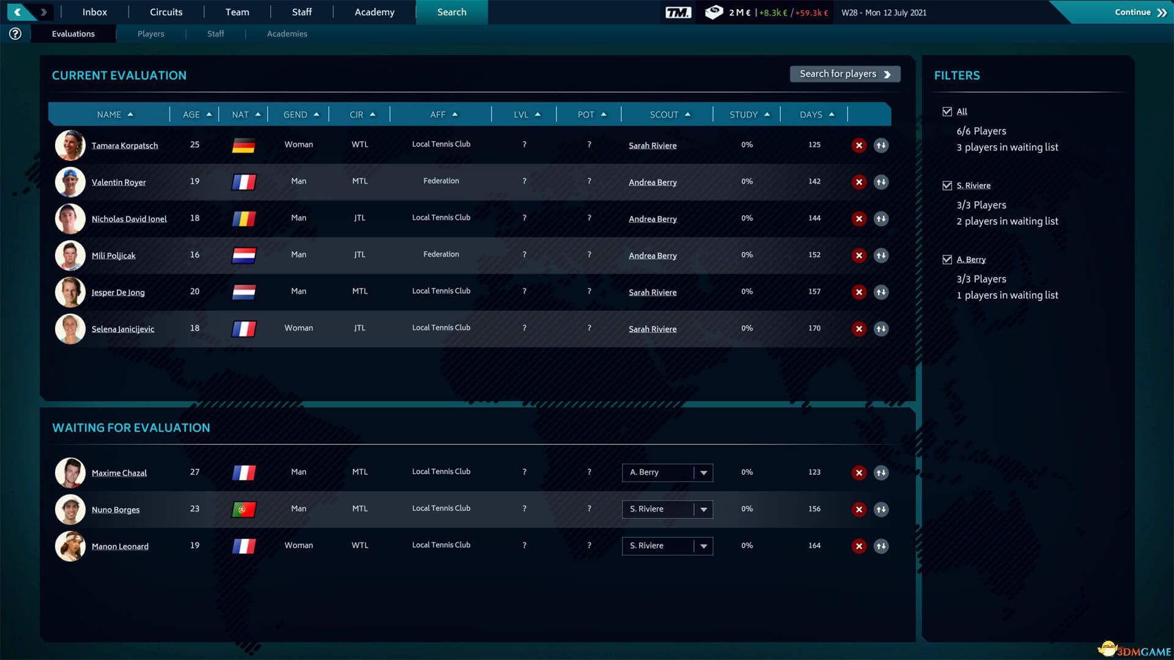This screenshot has height=660, width=1174.
Task: Click reorder arrows icon for Valentin Royer
Action: pyautogui.click(x=880, y=182)
